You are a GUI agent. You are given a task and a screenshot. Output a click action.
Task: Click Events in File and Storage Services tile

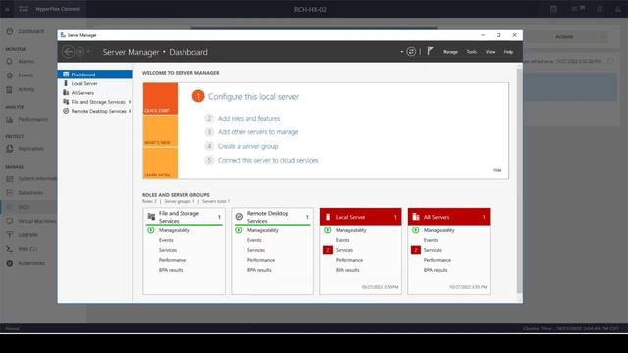pos(166,240)
